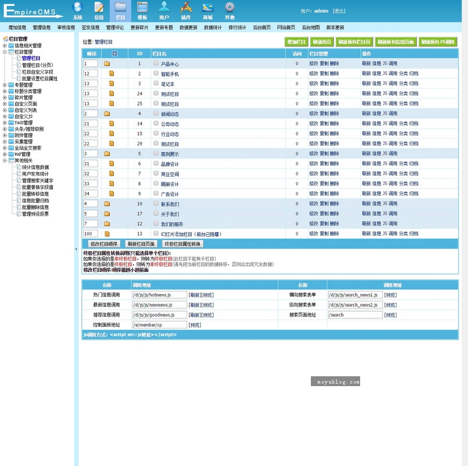Image resolution: width=468 pixels, height=466 pixels.
Task: Click the home icon beside 栏目管理 tree root
Action: (x=5, y=39)
